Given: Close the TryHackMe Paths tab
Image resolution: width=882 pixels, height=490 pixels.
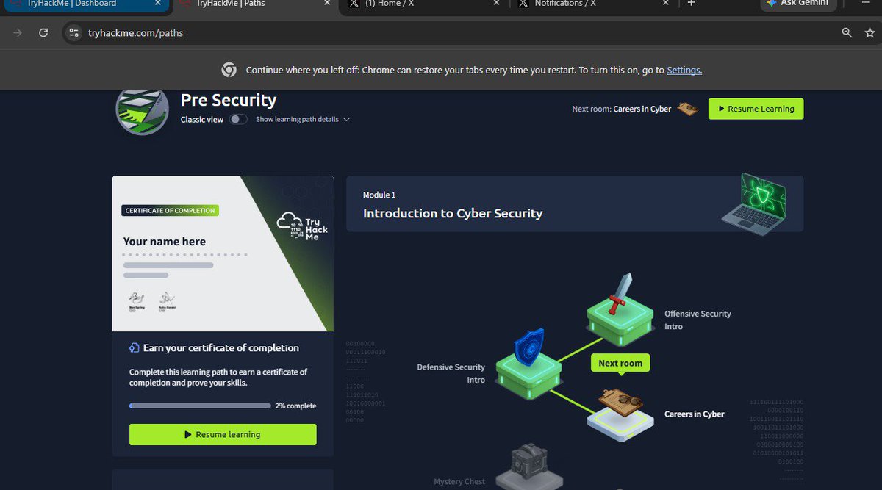Looking at the screenshot, I should tap(326, 4).
